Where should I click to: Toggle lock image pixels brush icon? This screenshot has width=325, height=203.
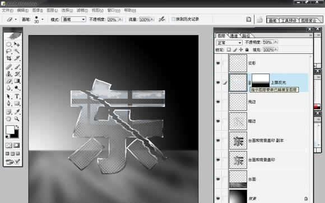[x=235, y=49]
